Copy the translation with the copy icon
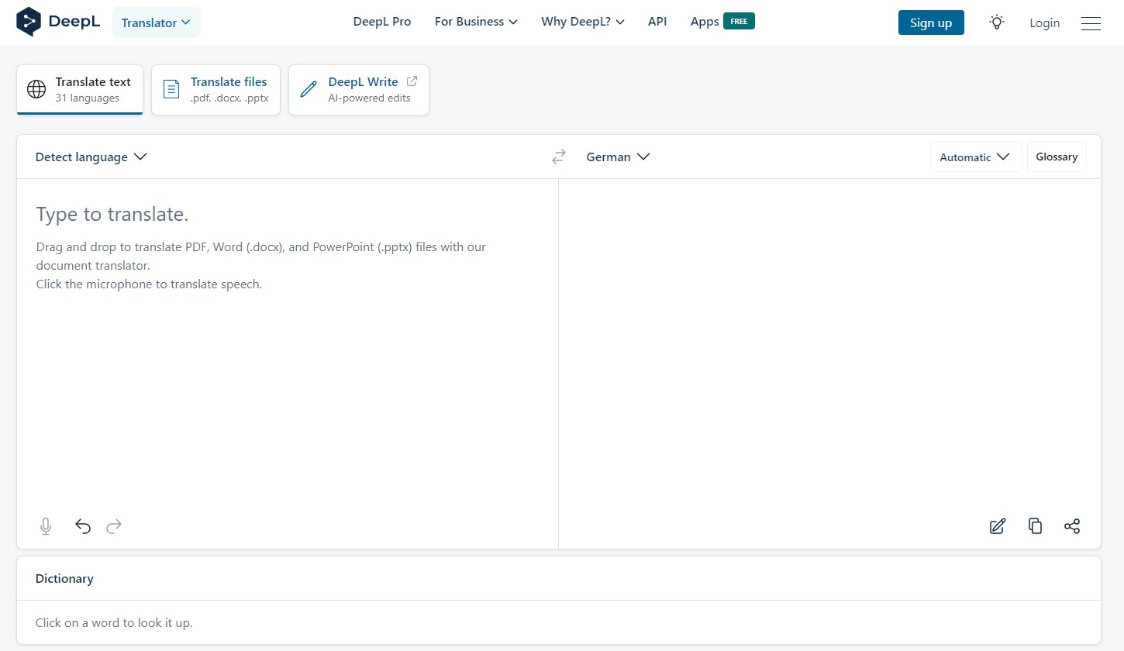This screenshot has height=651, width=1124. (x=1035, y=526)
